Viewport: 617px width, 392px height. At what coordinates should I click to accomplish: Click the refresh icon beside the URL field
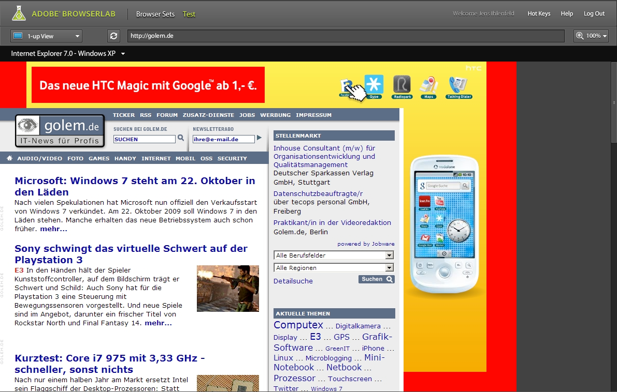pos(114,36)
